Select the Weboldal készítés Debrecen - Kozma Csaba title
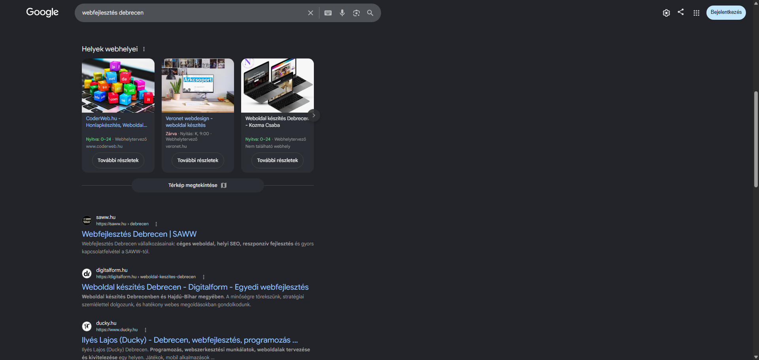759x360 pixels. tap(277, 122)
